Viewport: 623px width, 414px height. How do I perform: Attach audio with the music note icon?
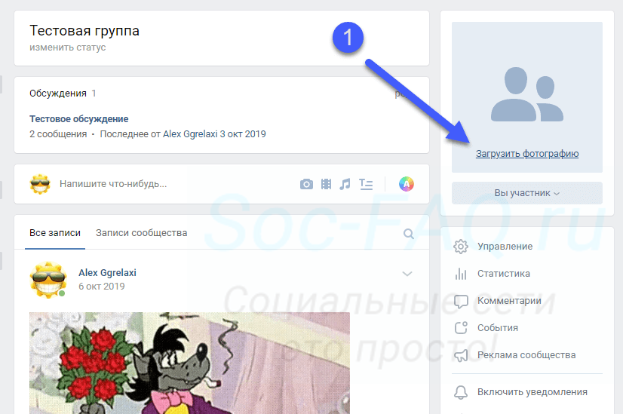click(x=345, y=184)
